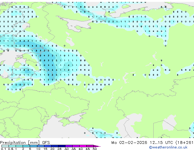
Task: Click the above-50 legend arrow tip
Action: [97, 146]
